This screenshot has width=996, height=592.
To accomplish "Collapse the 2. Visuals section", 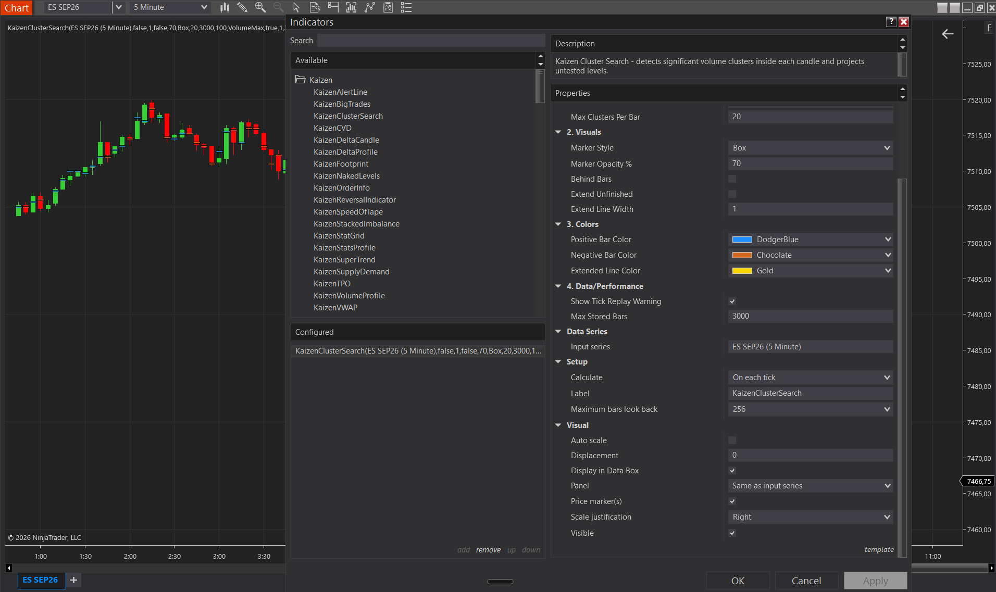I will pyautogui.click(x=558, y=132).
